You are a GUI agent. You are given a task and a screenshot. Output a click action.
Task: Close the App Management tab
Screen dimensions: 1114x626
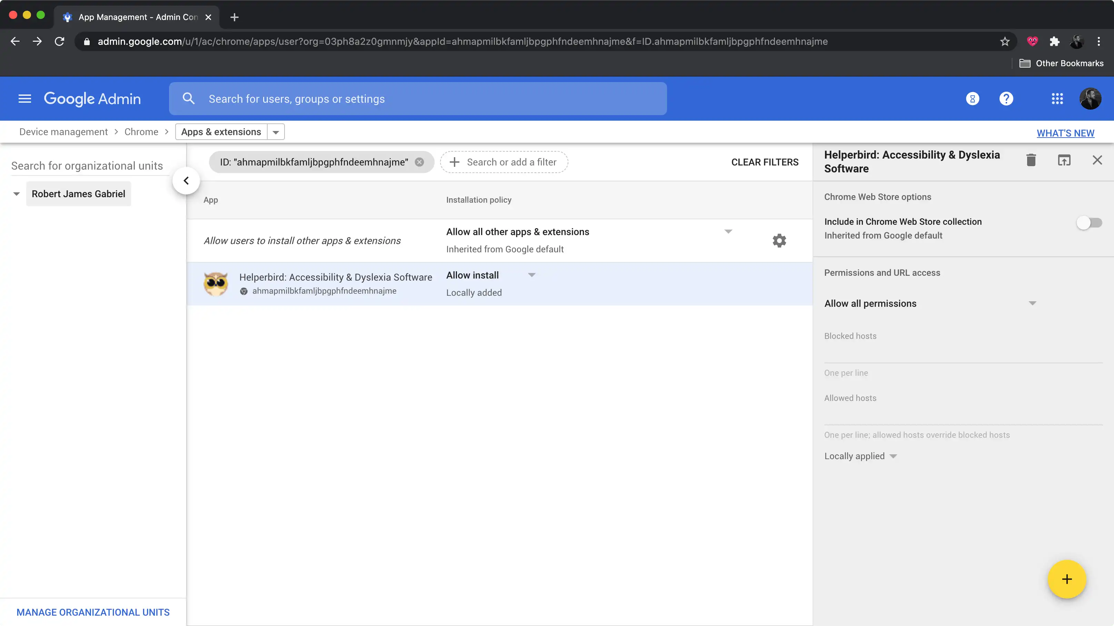pyautogui.click(x=208, y=17)
